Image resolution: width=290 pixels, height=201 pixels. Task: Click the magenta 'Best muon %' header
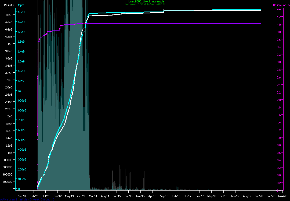tap(280, 5)
